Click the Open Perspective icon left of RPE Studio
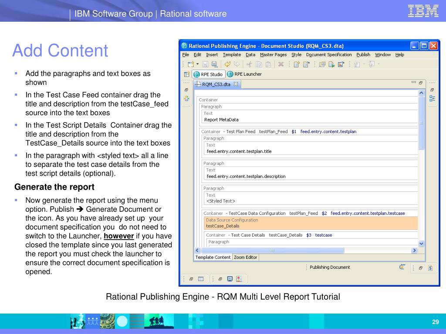446x334 pixels. tap(186, 74)
